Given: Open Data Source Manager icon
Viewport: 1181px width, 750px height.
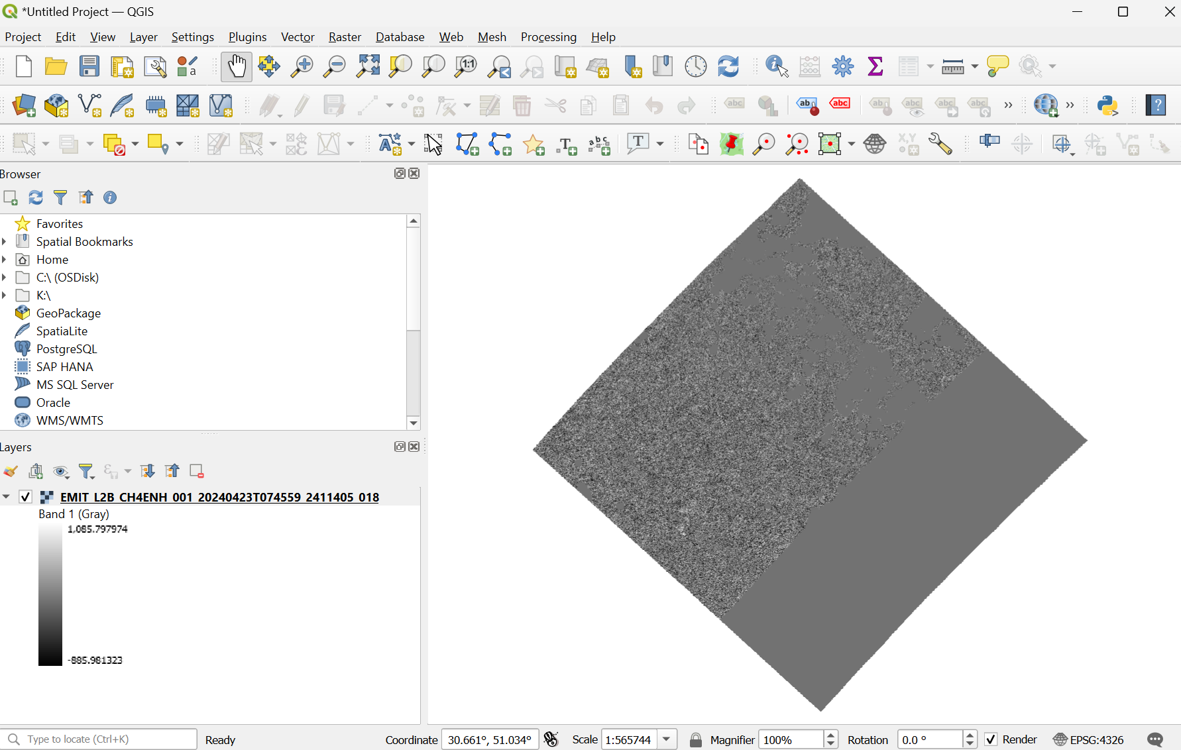Looking at the screenshot, I should pyautogui.click(x=24, y=105).
